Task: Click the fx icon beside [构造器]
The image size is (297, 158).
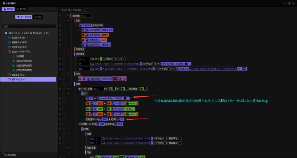Action: click(x=13, y=56)
